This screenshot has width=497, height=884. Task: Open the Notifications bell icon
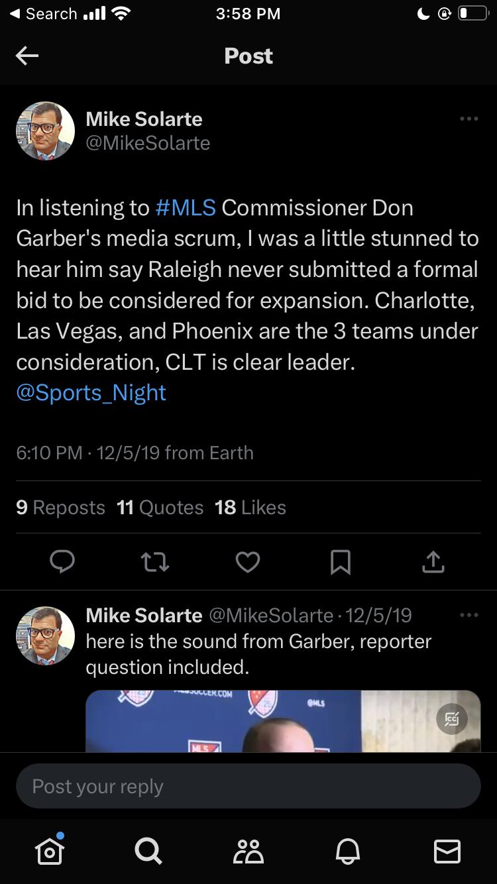click(349, 851)
